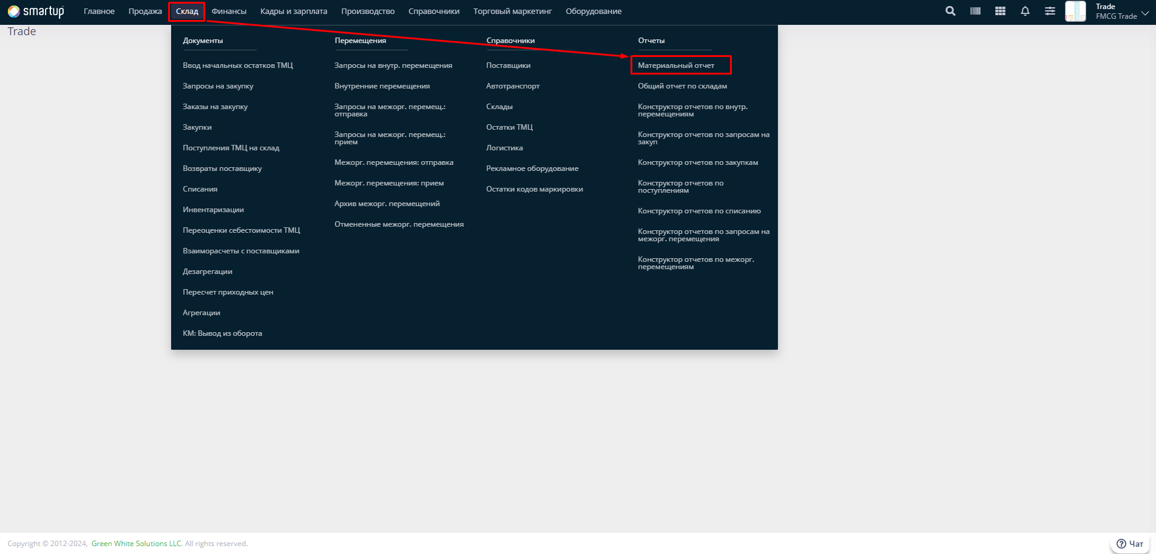Open Переоценки себестоимости ТМЦ
This screenshot has width=1156, height=554.
click(242, 230)
